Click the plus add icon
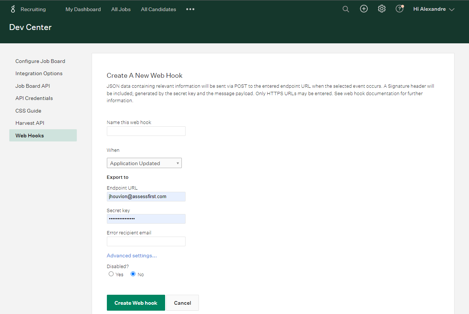 (364, 9)
